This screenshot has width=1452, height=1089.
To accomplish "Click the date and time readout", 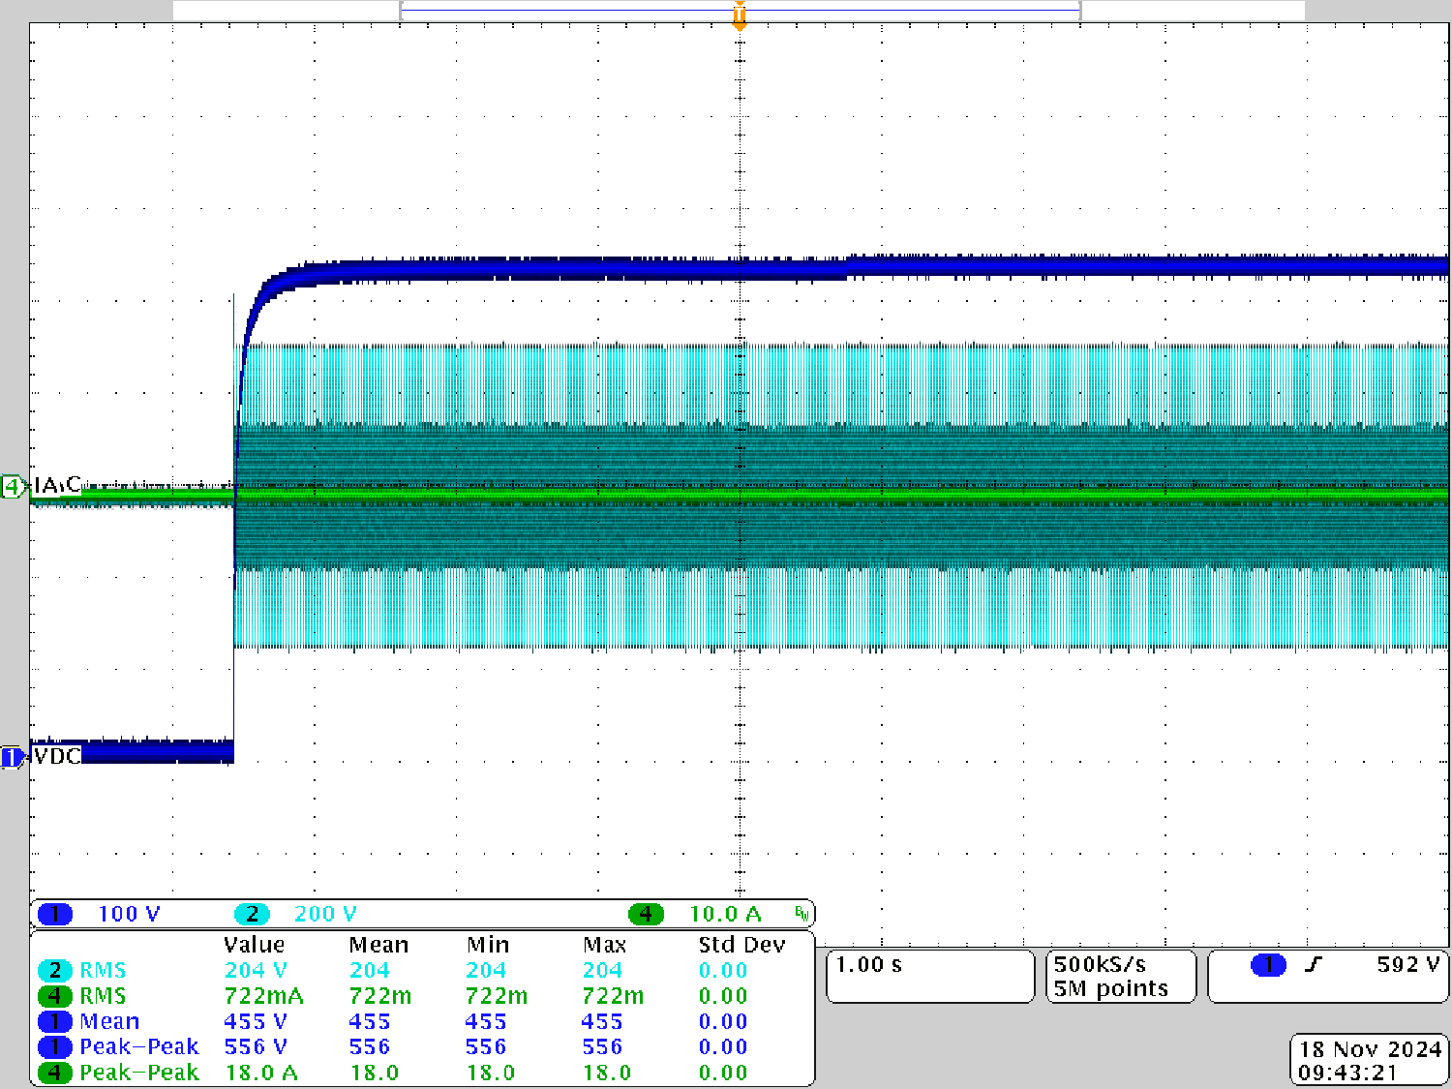I will [1369, 1061].
